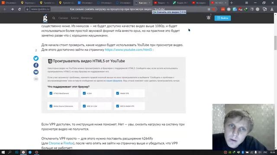This screenshot has height=155, width=277.
Task: Open the Блоги navigation item
Action: coord(74,18)
